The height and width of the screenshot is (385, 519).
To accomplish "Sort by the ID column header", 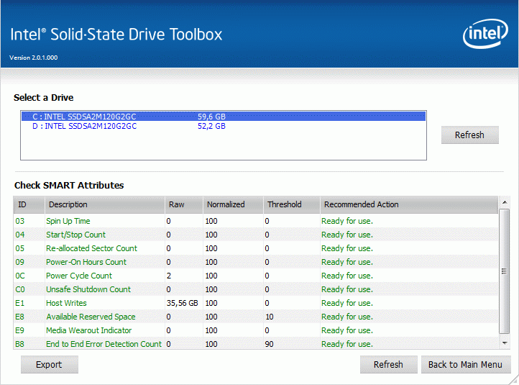I will (29, 204).
